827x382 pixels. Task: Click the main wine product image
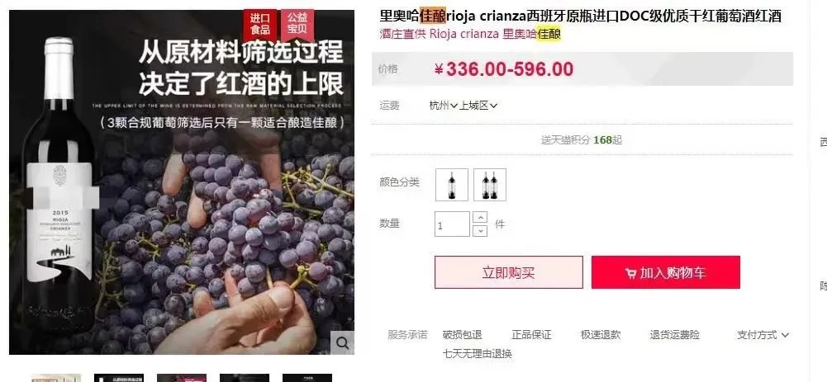(x=182, y=182)
